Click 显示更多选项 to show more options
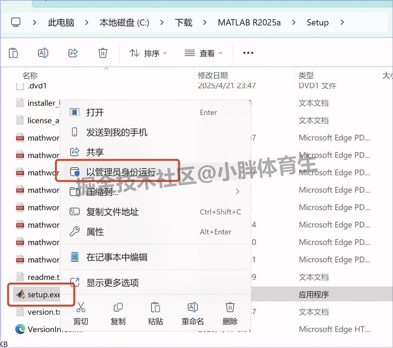 tap(112, 282)
